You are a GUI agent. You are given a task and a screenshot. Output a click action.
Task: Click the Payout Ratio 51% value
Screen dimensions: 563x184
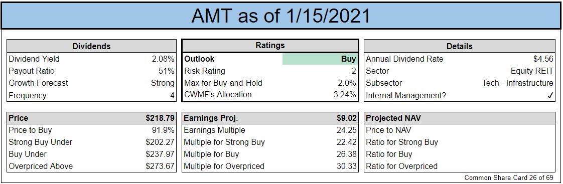[x=167, y=71]
